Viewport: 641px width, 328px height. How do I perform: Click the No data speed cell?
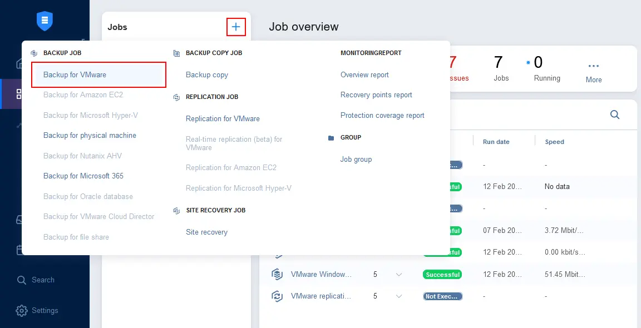557,187
